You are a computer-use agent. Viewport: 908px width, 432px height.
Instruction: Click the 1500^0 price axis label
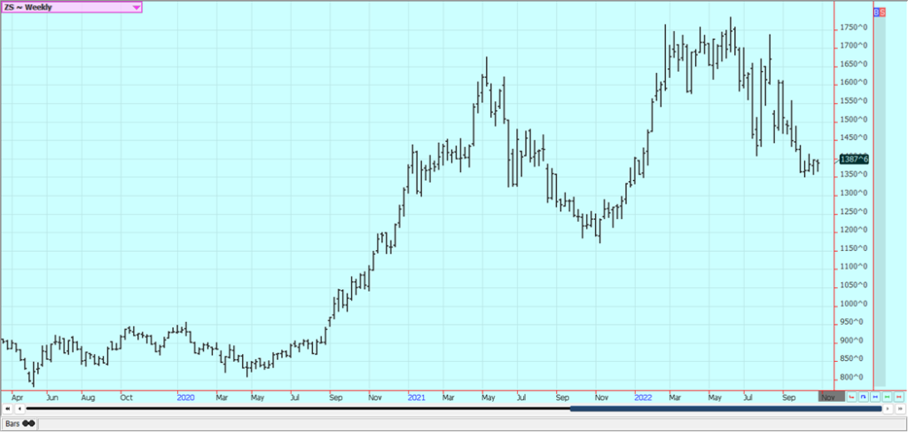854,119
